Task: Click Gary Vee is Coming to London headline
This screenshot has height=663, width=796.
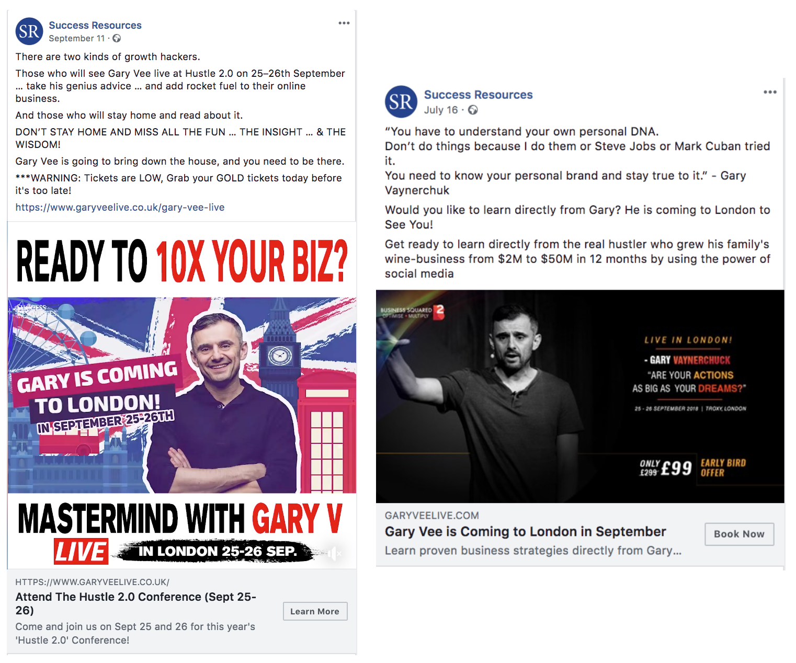Action: tap(525, 531)
